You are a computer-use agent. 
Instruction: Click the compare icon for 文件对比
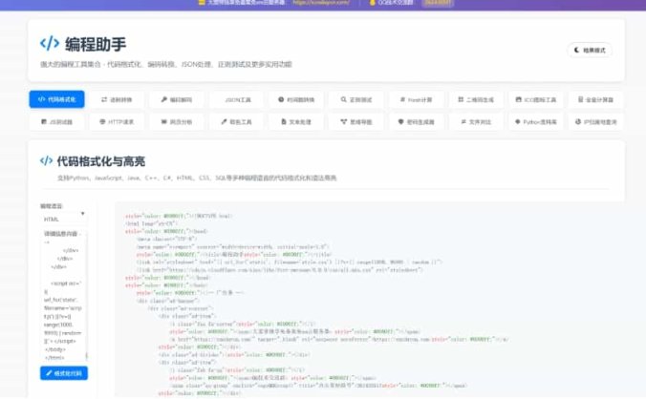(463, 122)
